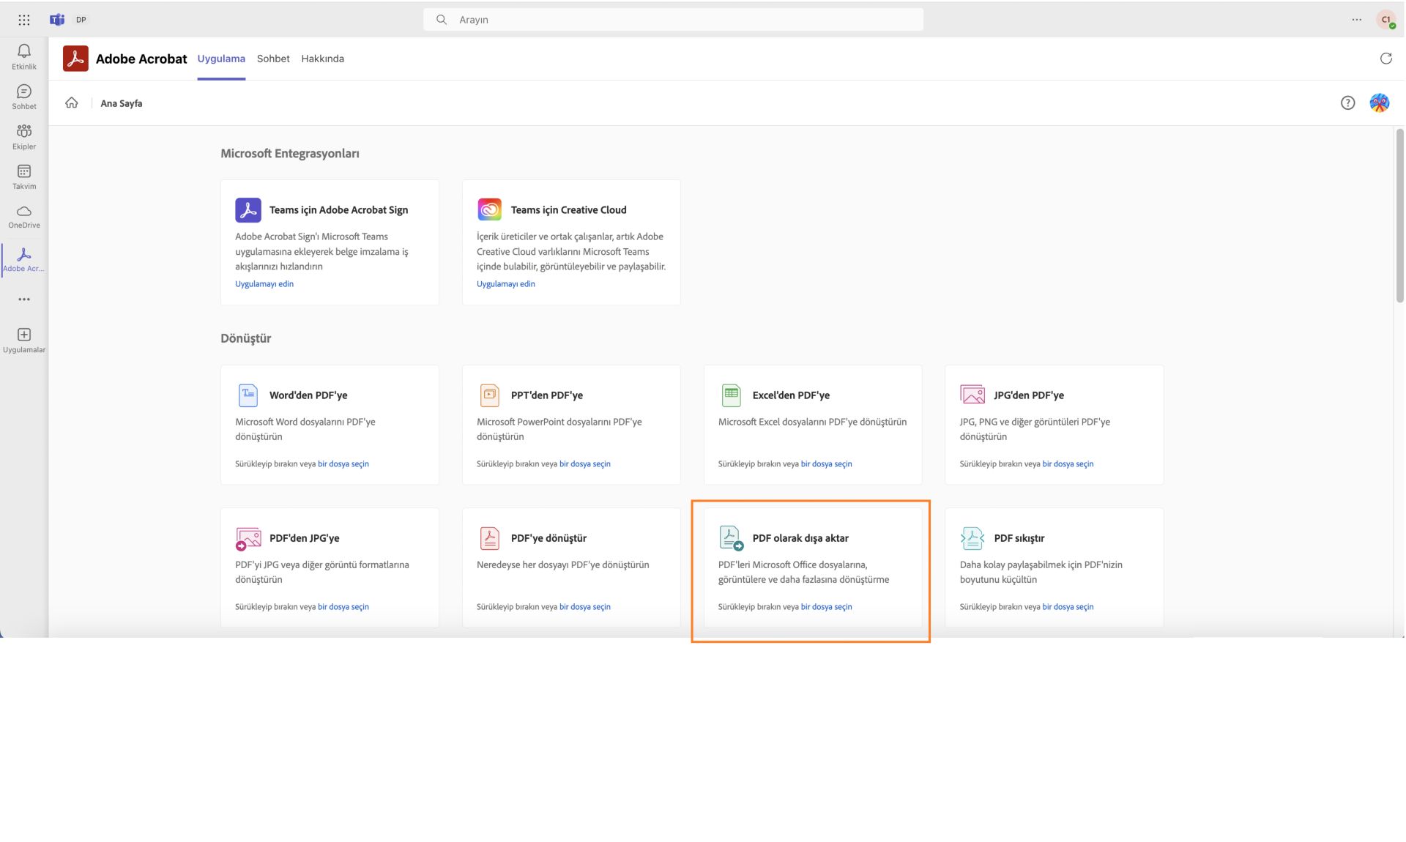Click the Word'den PDF'ye card title

click(308, 395)
